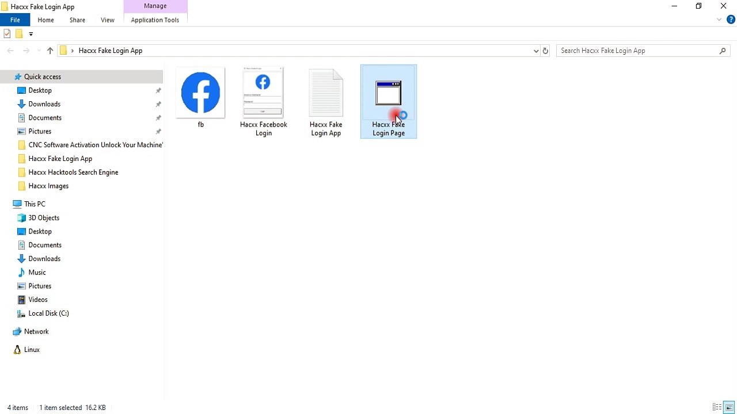Open the View ribbon tab
The height and width of the screenshot is (414, 737).
click(108, 20)
